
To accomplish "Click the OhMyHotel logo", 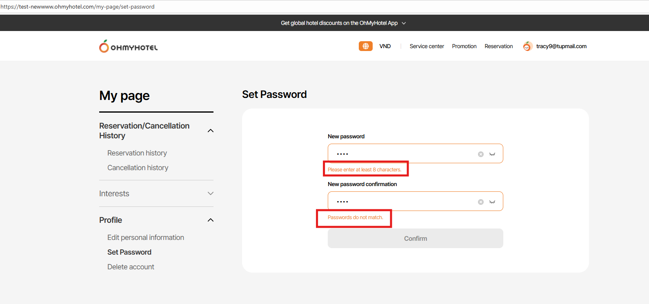I will click(128, 47).
